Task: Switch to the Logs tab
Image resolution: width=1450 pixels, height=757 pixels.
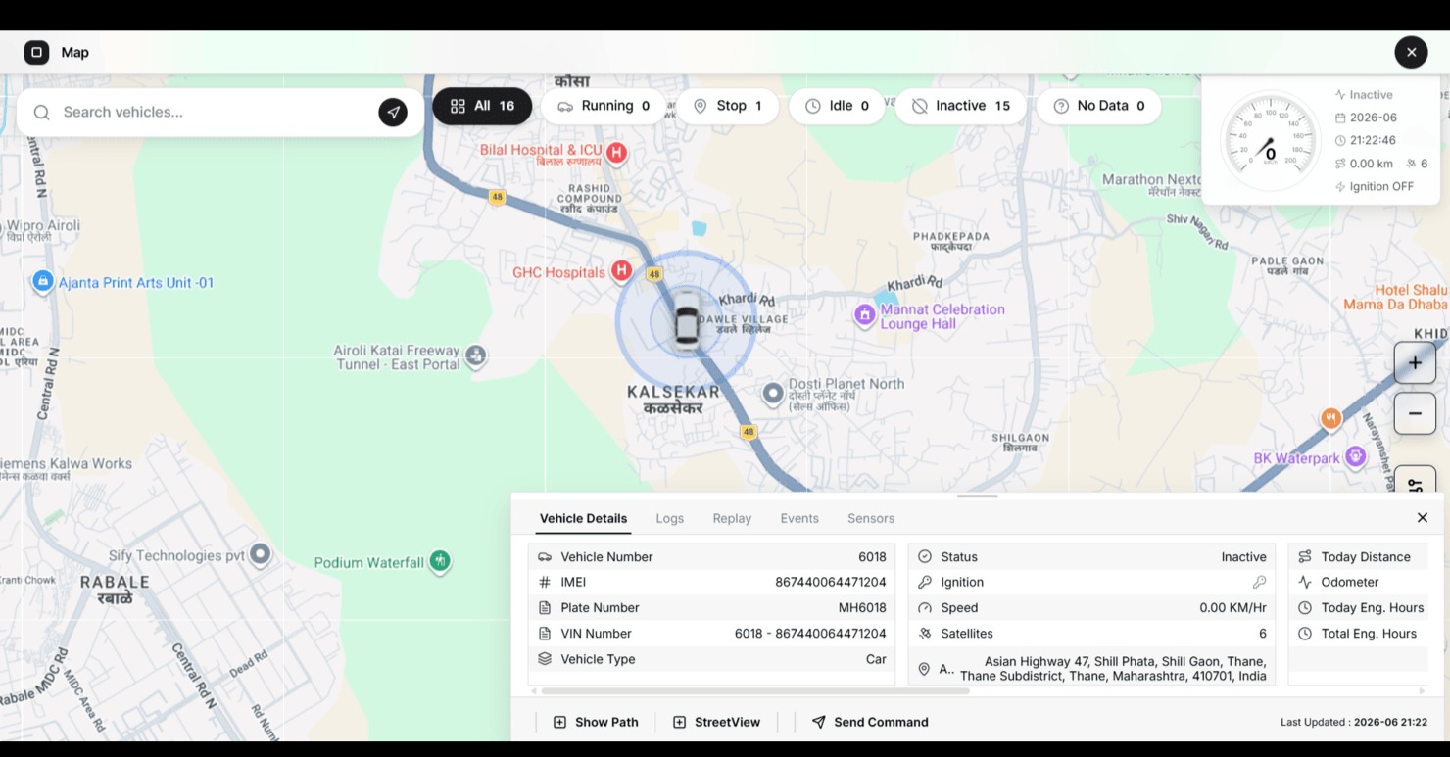Action: (x=670, y=518)
